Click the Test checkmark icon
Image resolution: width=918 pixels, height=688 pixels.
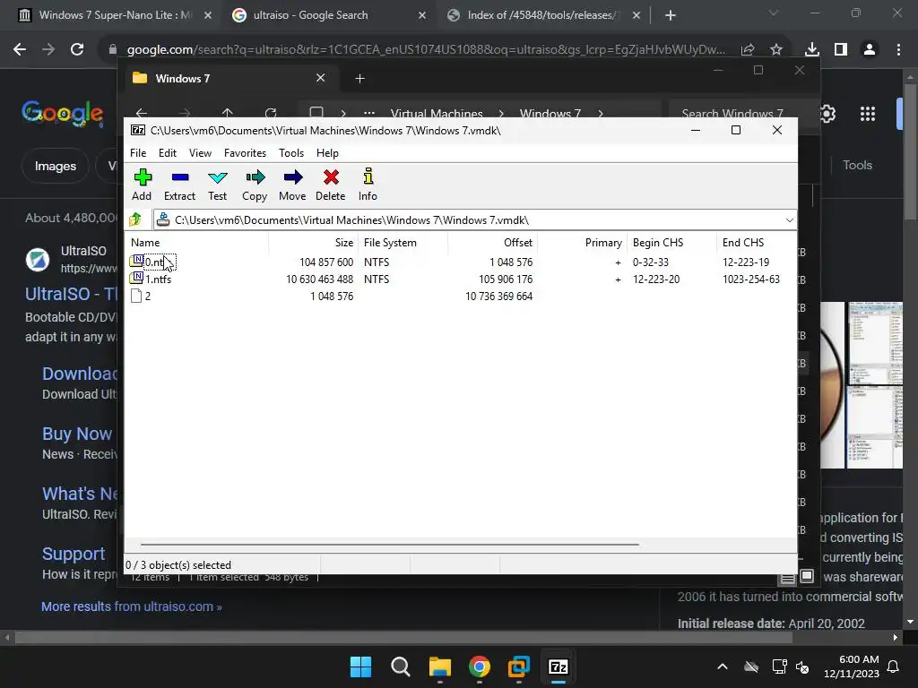(x=217, y=176)
